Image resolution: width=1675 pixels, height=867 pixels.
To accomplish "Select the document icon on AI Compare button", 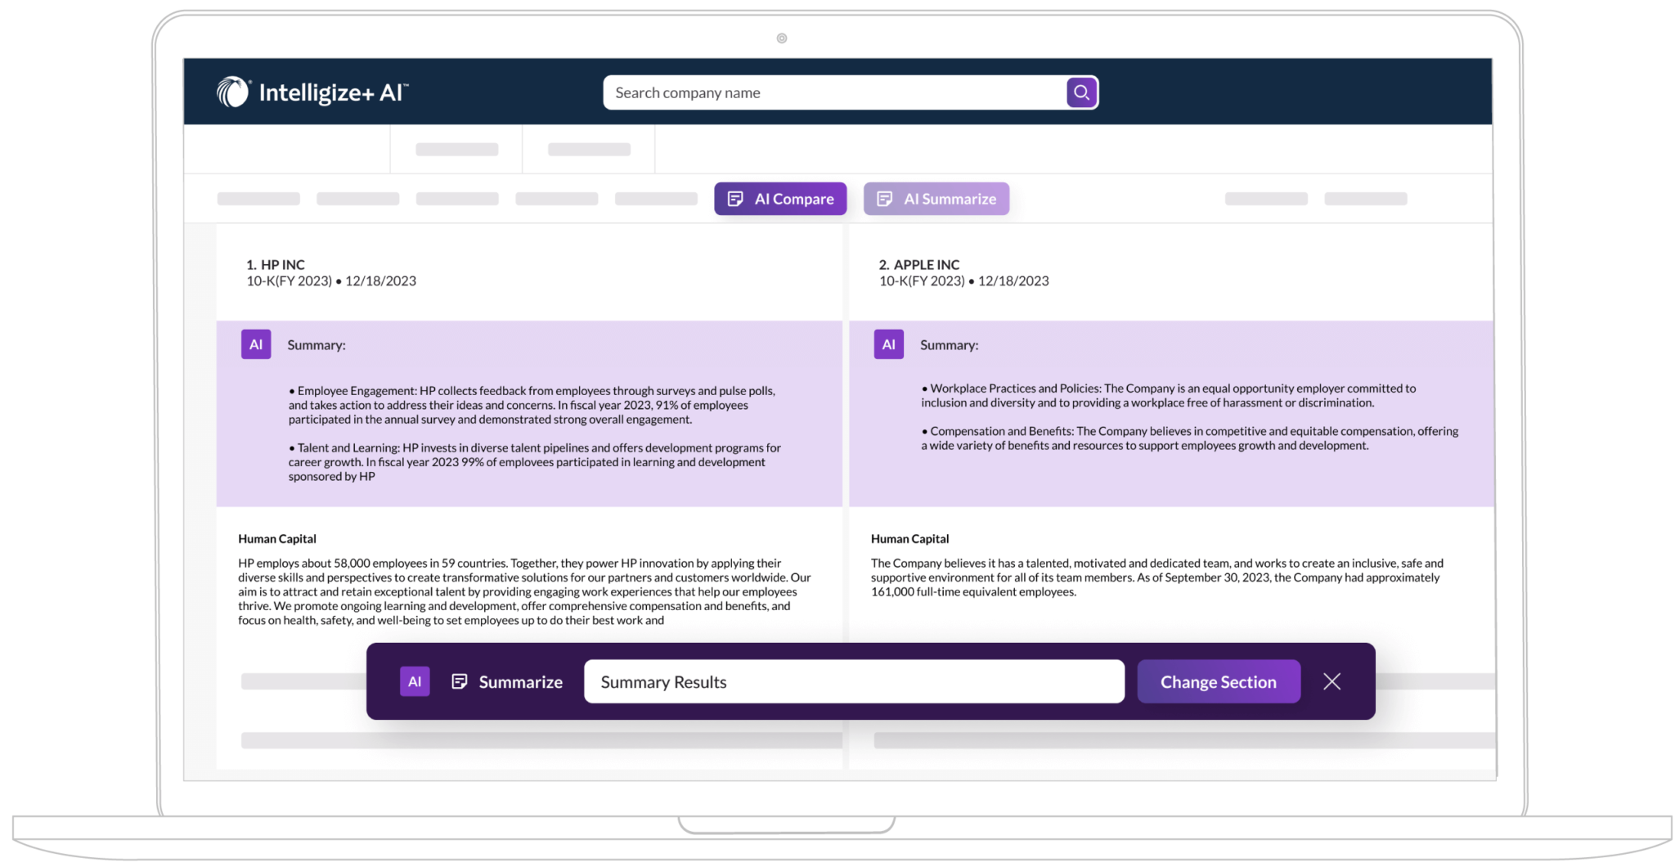I will pyautogui.click(x=735, y=198).
